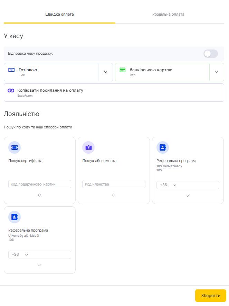Click the Új vendég ajánlásból referral icon
Screen dimensions: 229x306
pos(15,217)
